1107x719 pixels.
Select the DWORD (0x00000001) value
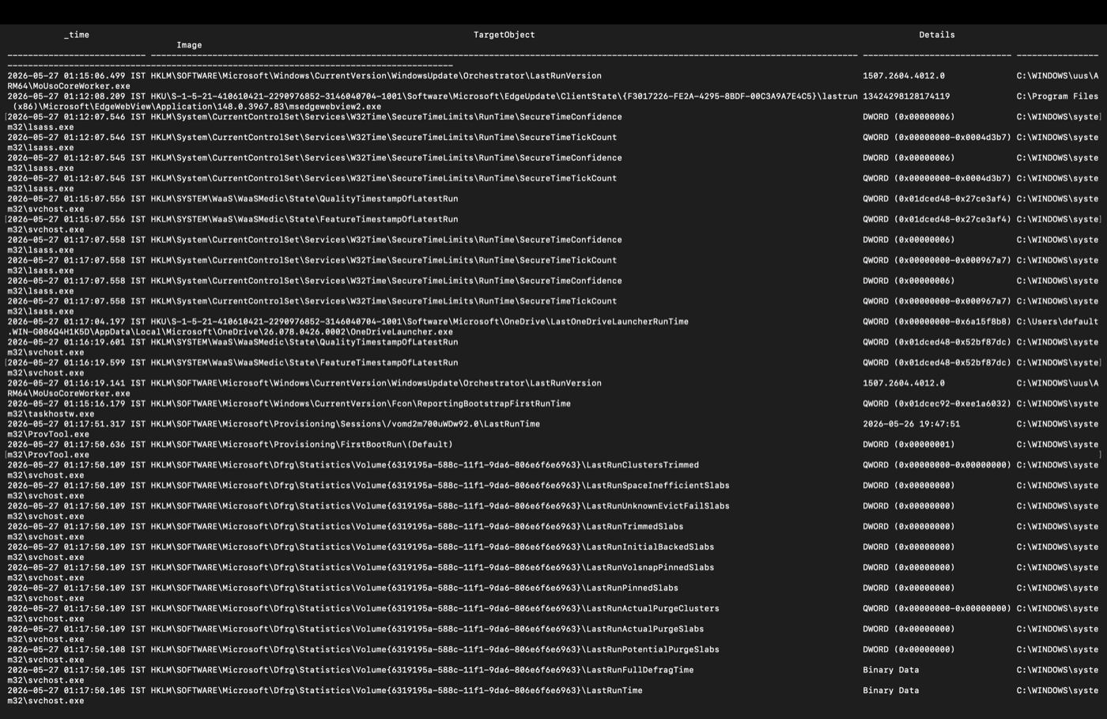click(x=909, y=445)
